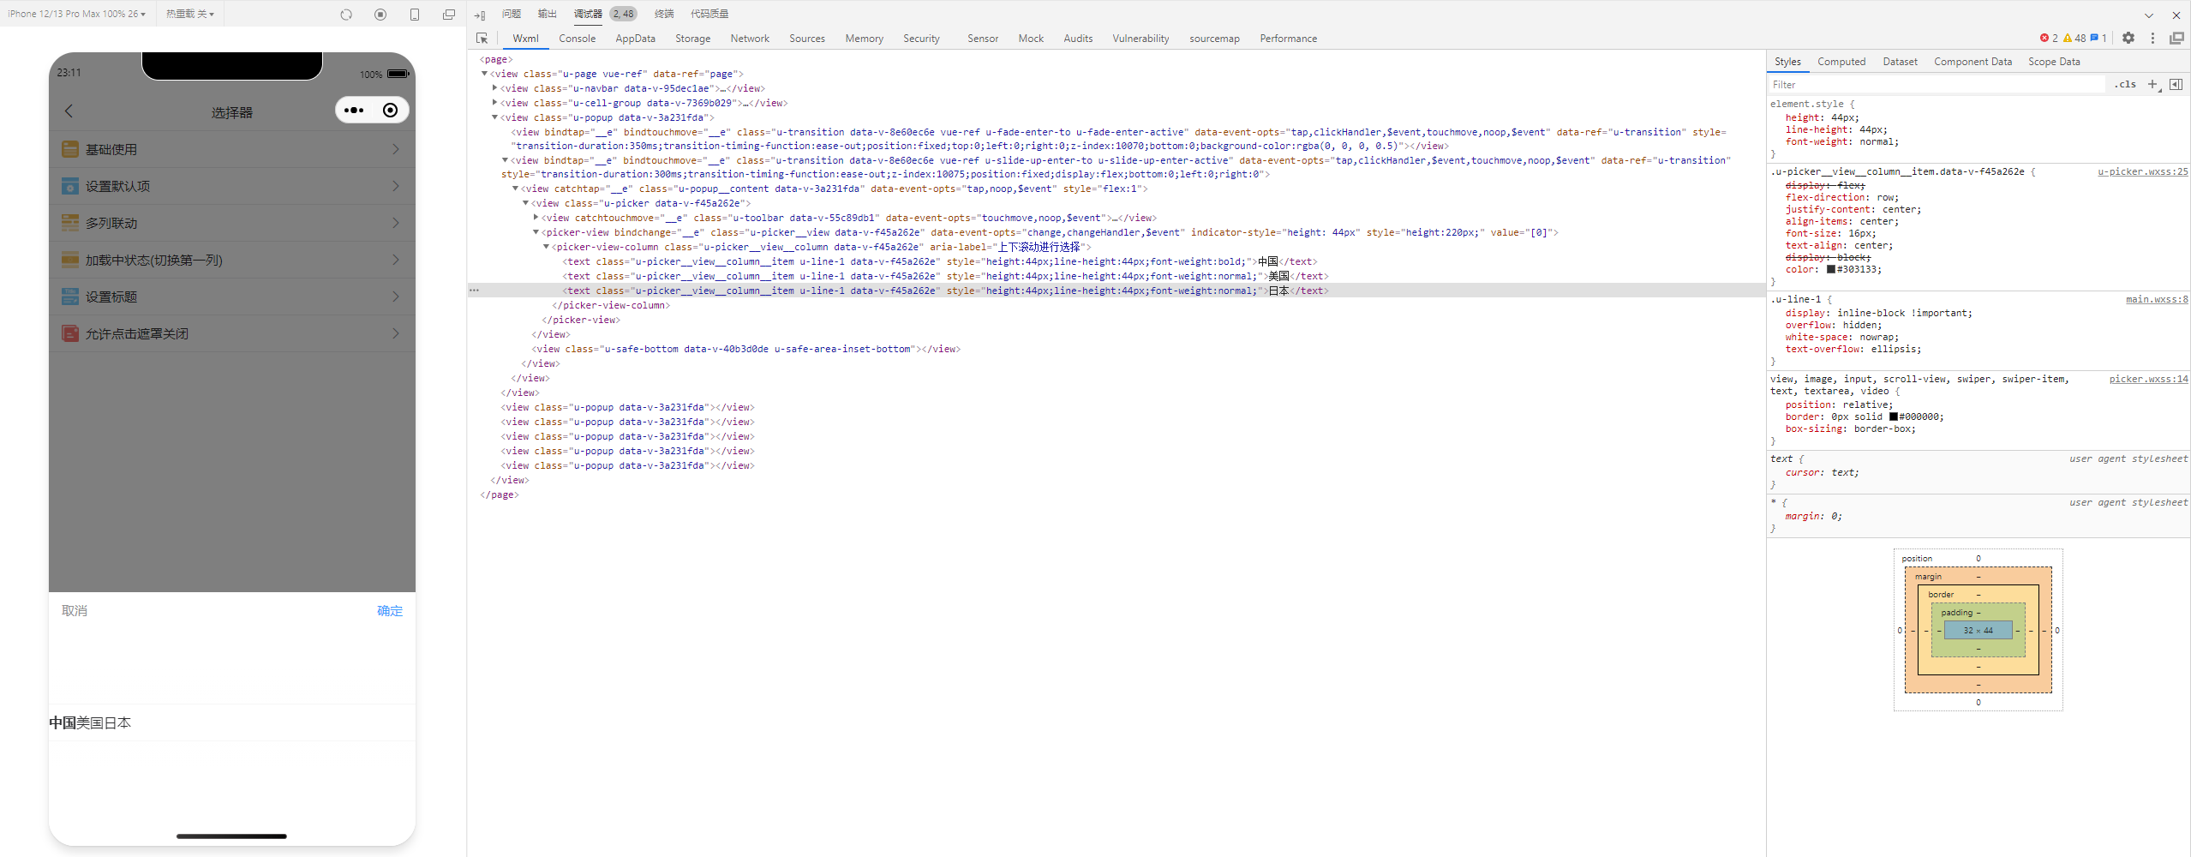This screenshot has height=857, width=2191.
Task: Tap 取消 in the picker toolbar
Action: point(75,611)
